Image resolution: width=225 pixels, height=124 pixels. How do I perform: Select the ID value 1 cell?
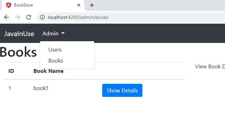[x=10, y=88]
